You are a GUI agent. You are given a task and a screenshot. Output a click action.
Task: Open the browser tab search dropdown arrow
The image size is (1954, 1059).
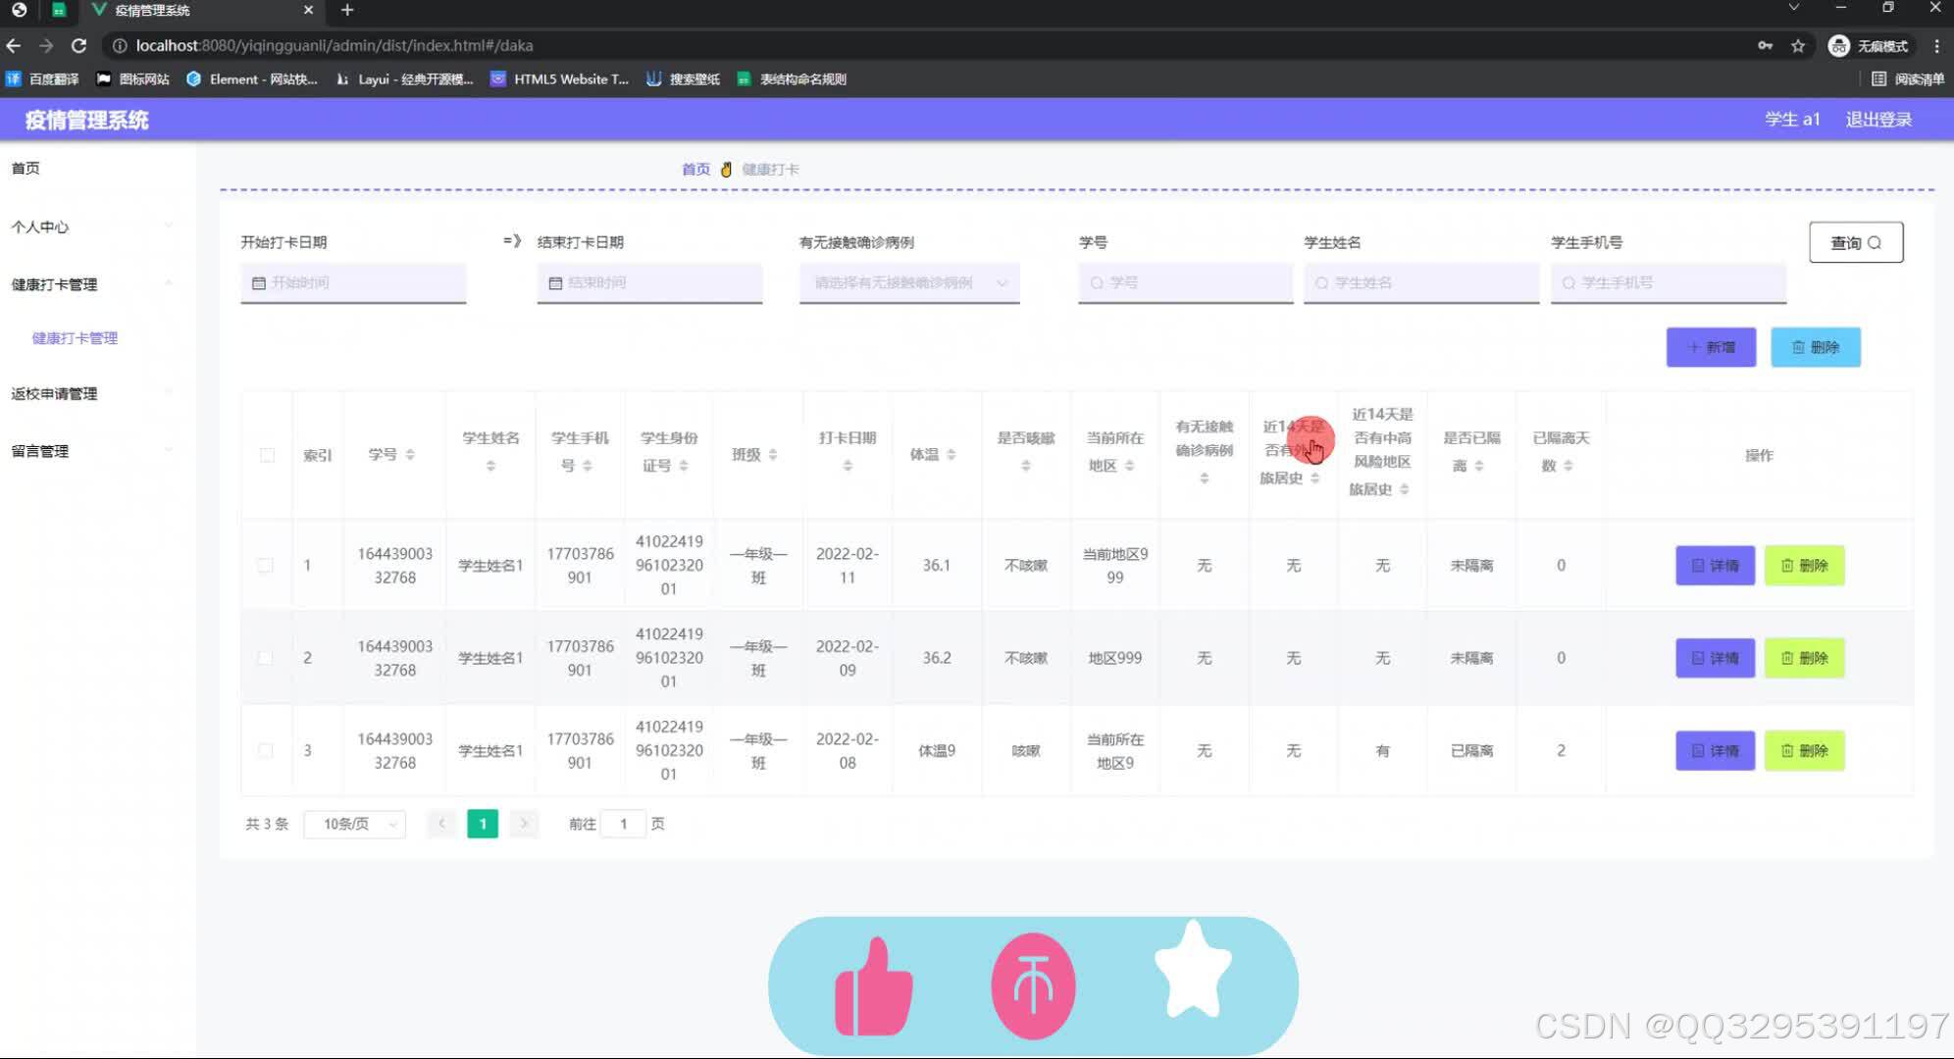click(1794, 8)
